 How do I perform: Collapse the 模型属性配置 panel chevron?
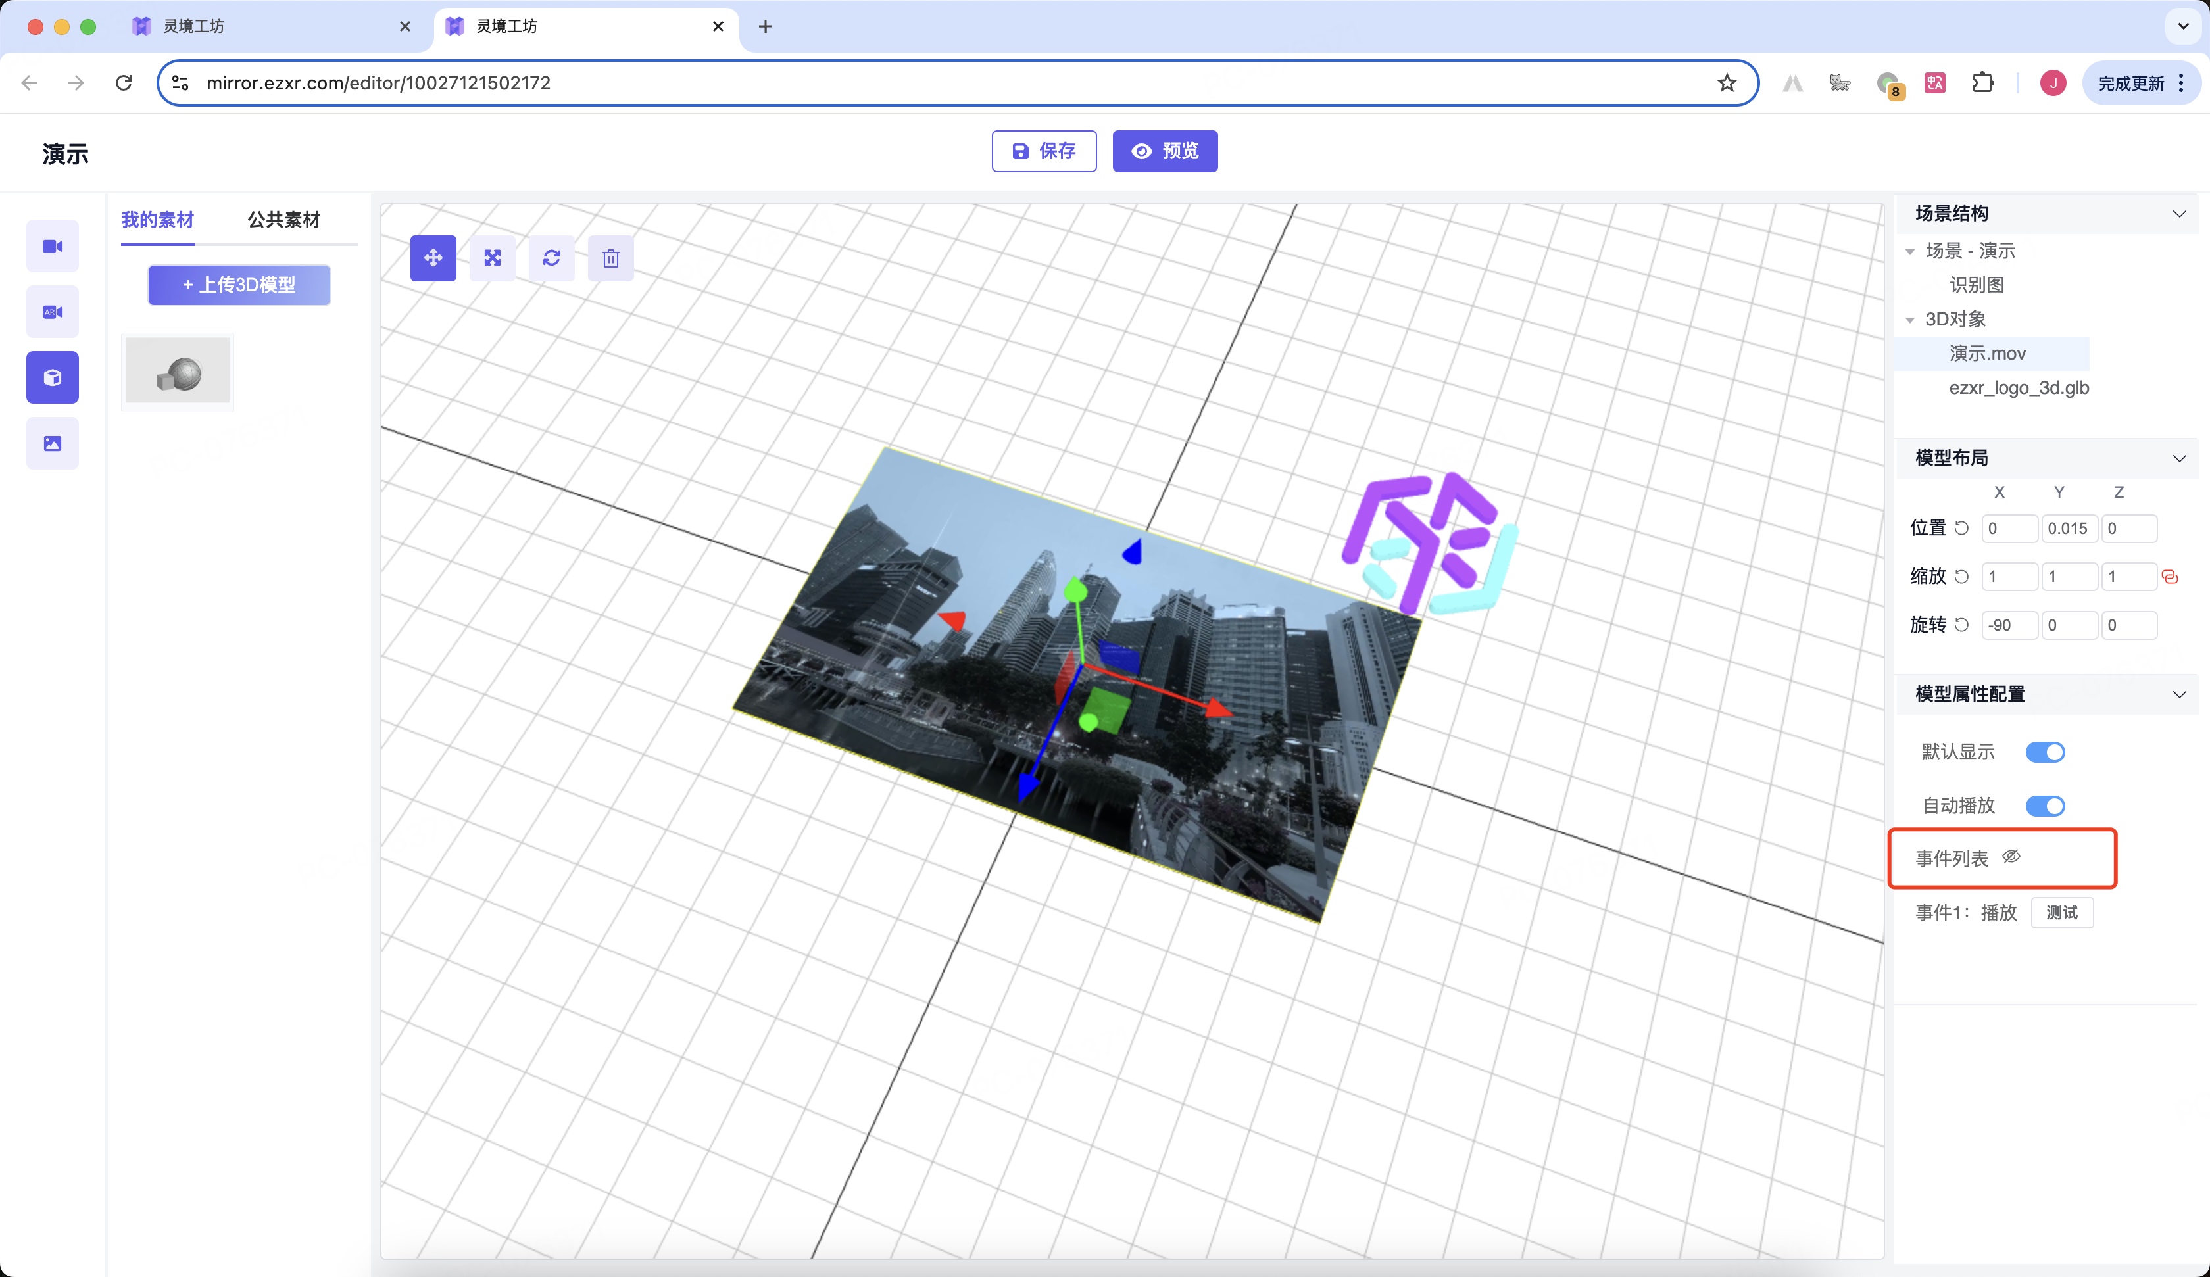(2179, 694)
